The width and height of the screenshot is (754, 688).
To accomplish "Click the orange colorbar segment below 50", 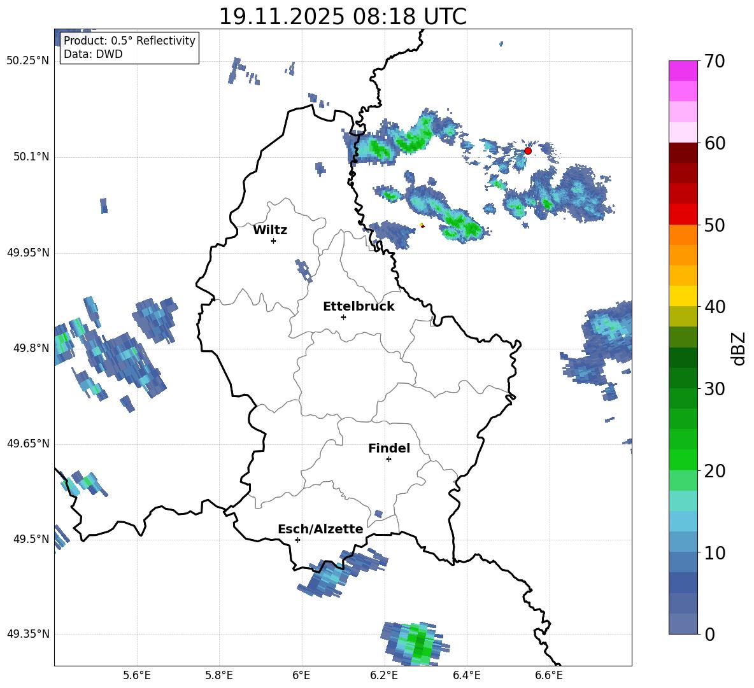I will 683,234.
